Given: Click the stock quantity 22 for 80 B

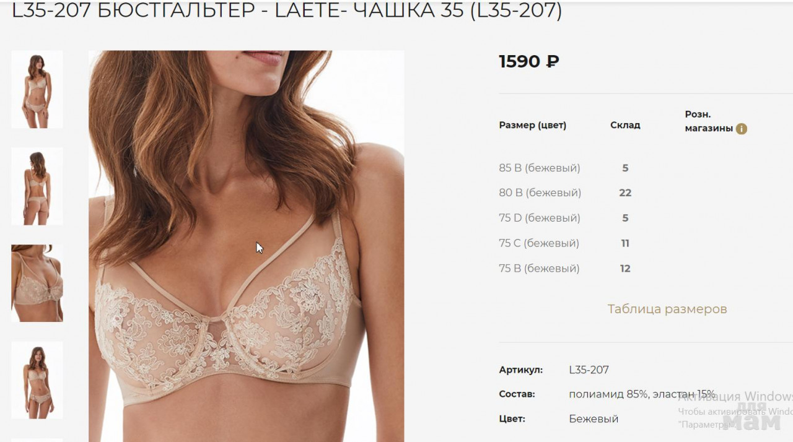Looking at the screenshot, I should pos(625,193).
